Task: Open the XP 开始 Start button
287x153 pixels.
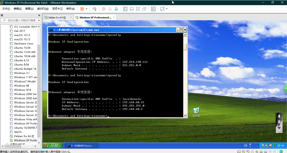Action: click(53, 146)
